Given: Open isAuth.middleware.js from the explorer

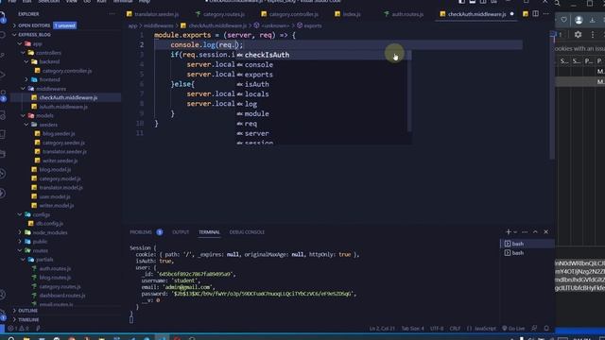Looking at the screenshot, I should [63, 107].
